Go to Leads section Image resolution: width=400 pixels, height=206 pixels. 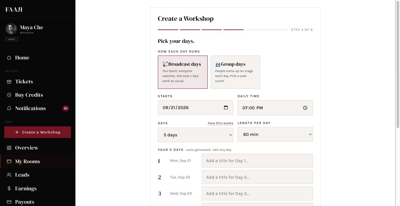(x=38, y=175)
